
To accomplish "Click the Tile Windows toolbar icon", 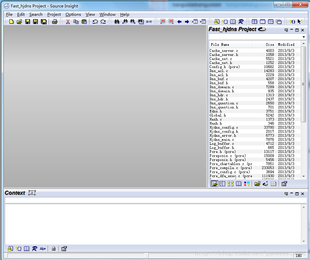I will pos(254,22).
